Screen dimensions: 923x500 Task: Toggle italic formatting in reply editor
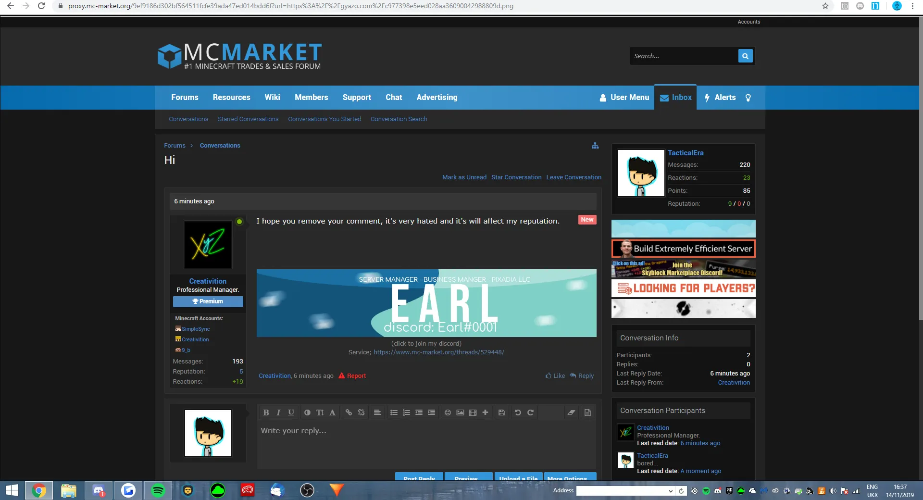point(278,412)
